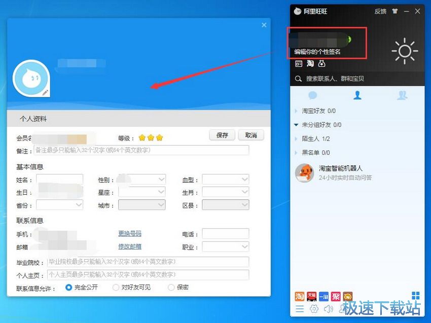Click the 个人主页 homepage input field
The image size is (431, 323).
pos(148,275)
